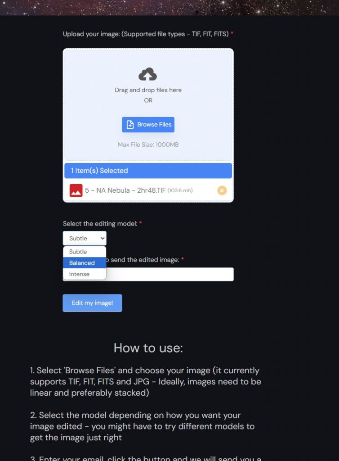
Task: Click the cloud upload icon
Action: [x=147, y=74]
